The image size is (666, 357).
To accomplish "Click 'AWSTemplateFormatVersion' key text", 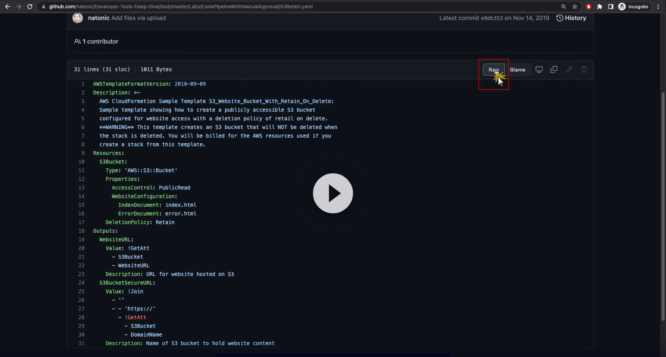I will coord(131,84).
